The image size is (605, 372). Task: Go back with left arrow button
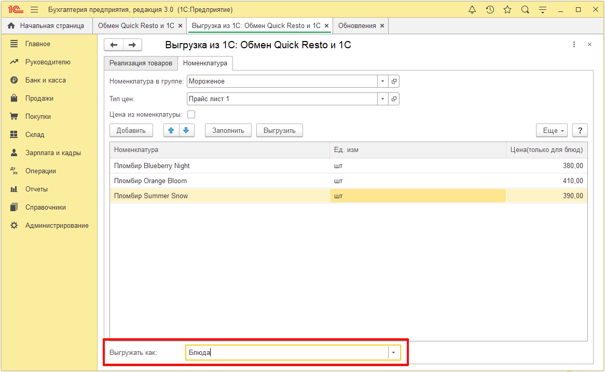[114, 45]
